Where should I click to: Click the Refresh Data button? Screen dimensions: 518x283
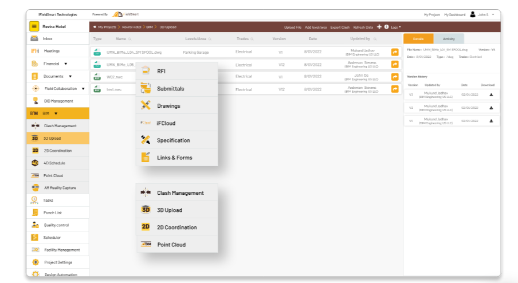[363, 27]
